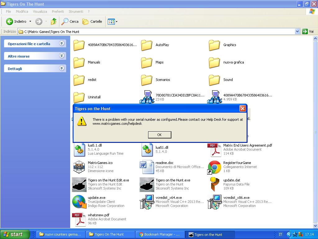Open the Preferiti menu

pyautogui.click(x=58, y=12)
